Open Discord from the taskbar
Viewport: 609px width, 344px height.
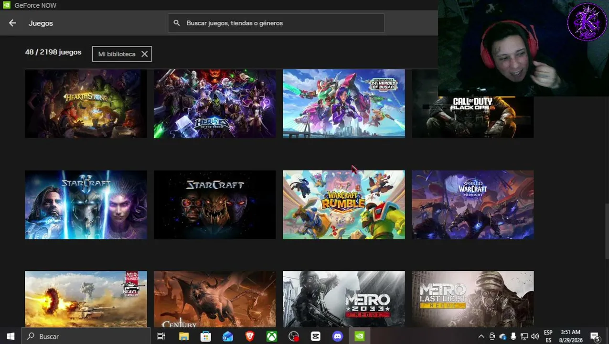coord(338,336)
